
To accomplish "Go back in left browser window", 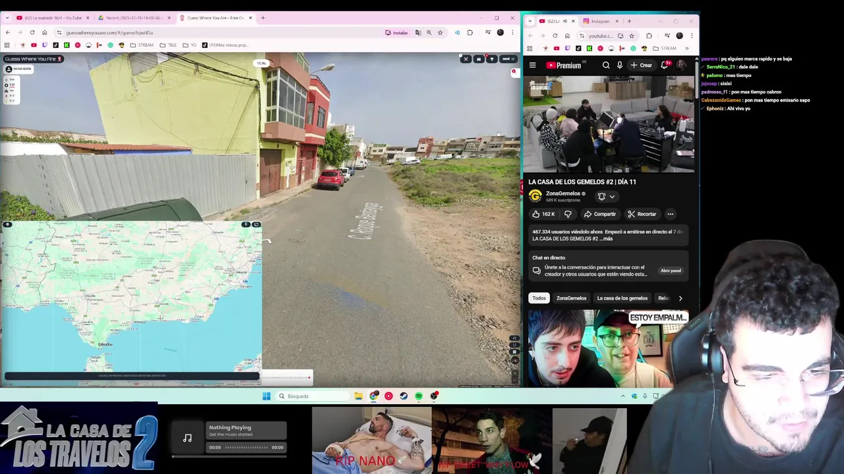I will 7,32.
